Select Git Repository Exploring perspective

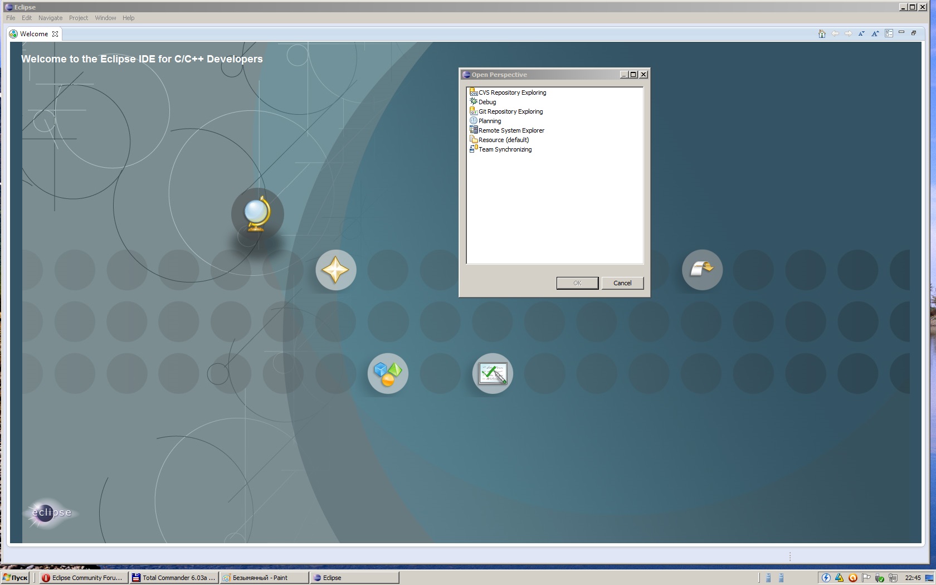pyautogui.click(x=506, y=111)
